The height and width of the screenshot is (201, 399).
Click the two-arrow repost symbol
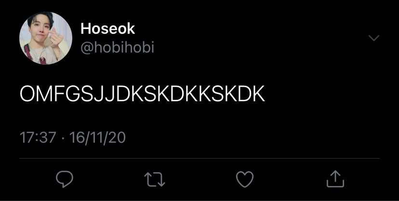coord(155,180)
